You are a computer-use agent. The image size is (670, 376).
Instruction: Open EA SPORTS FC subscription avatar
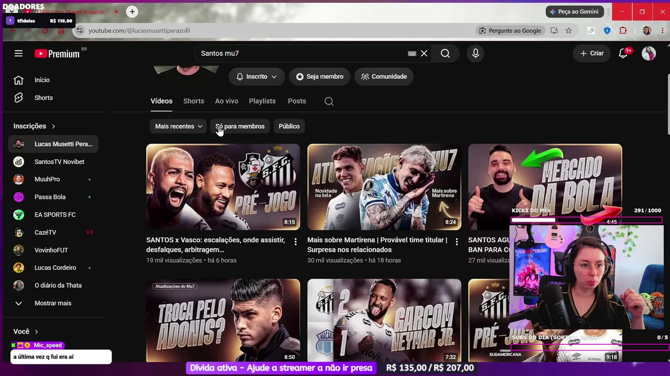[x=19, y=215]
